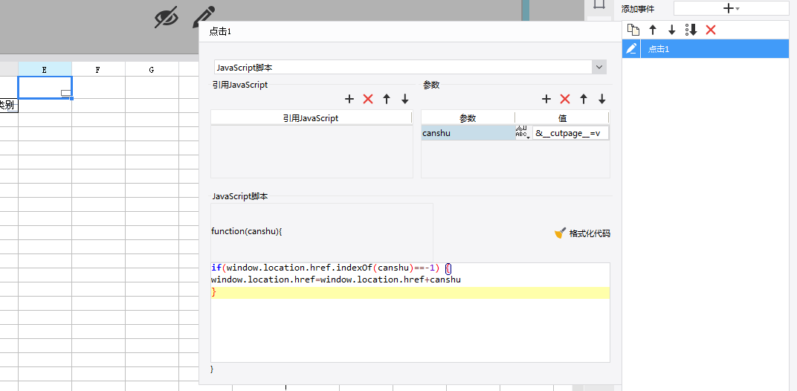Change value type of canshu parameter
Image resolution: width=797 pixels, height=391 pixels.
pos(523,133)
